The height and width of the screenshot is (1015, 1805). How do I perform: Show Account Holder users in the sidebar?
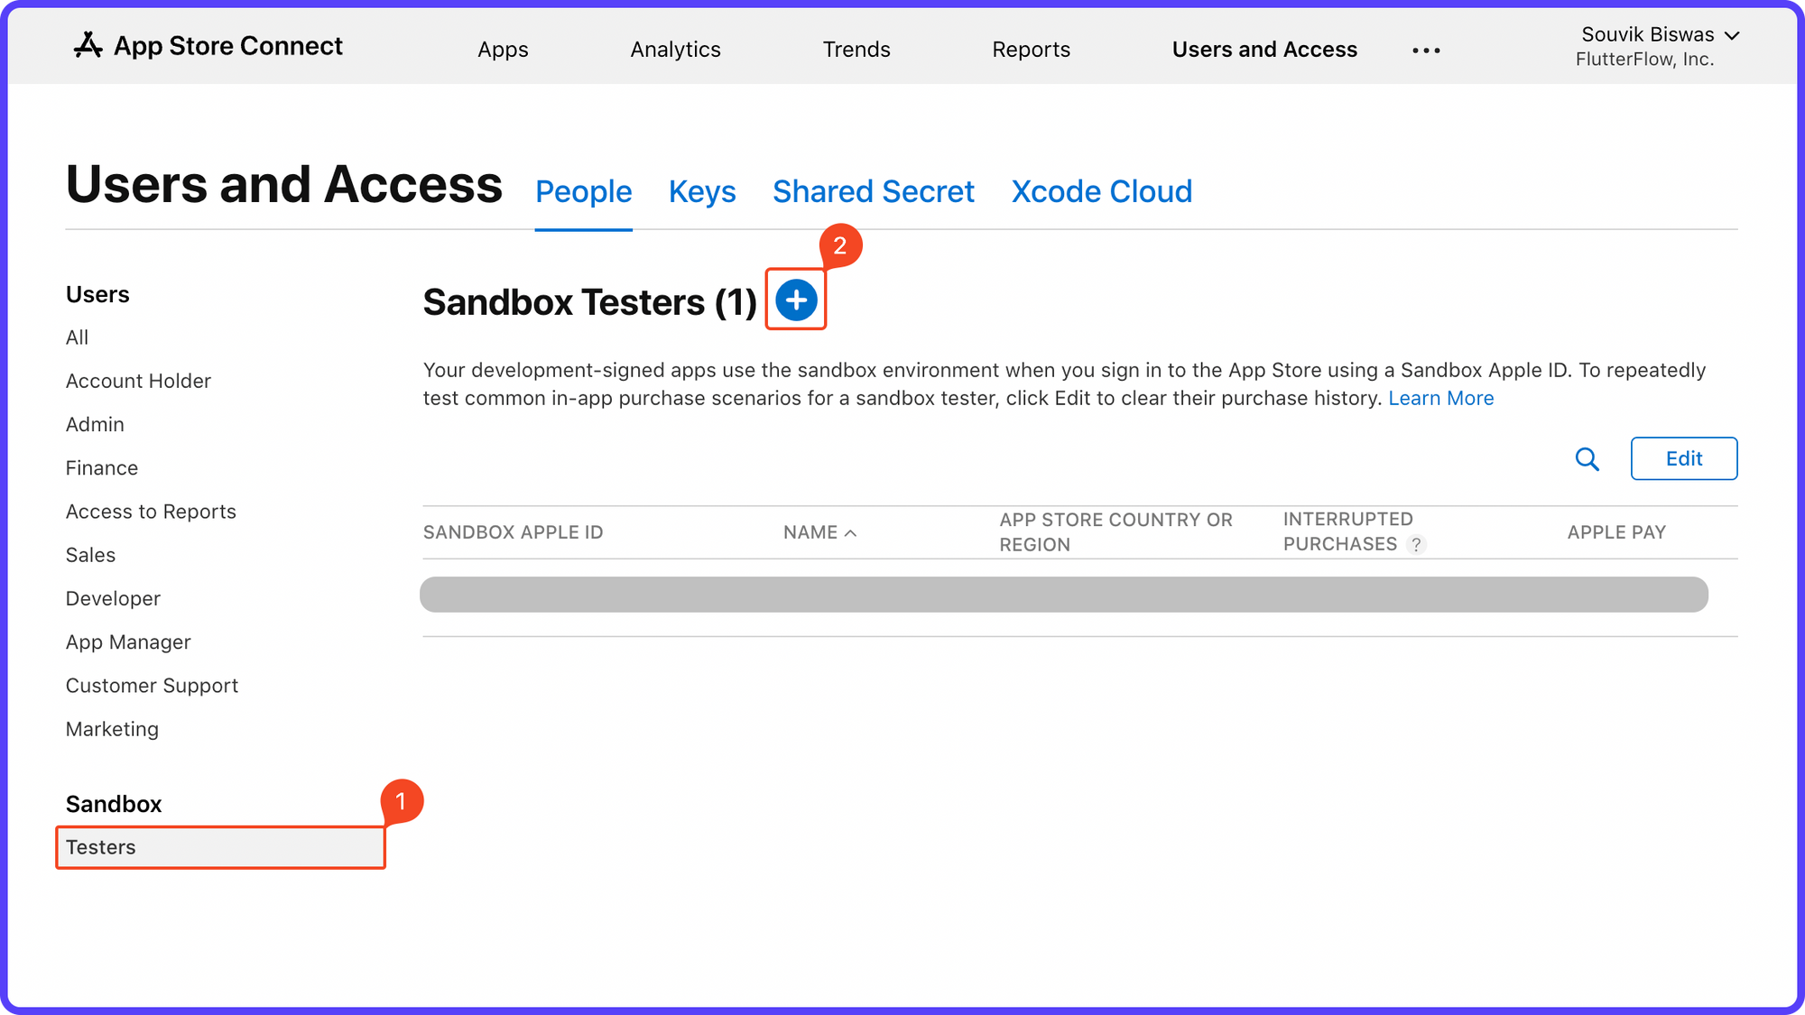(138, 381)
